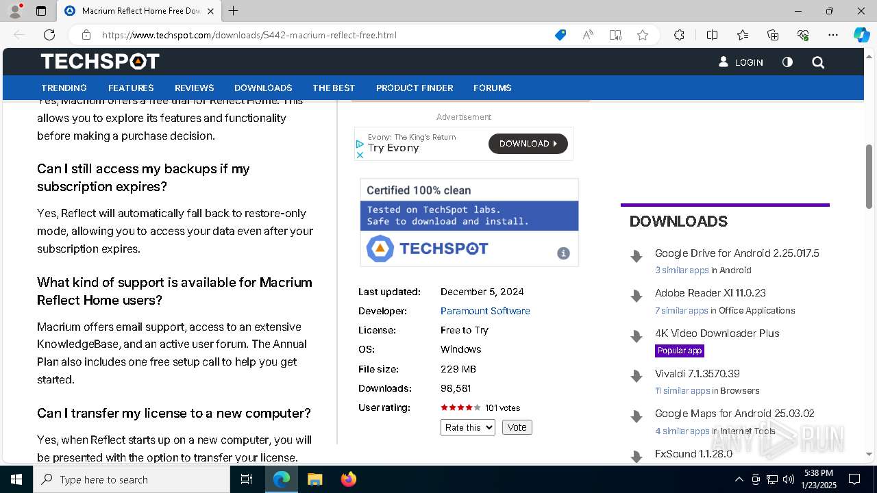Screen dimensions: 877x493
Task: Open the FEATURES menu
Action: 131,88
